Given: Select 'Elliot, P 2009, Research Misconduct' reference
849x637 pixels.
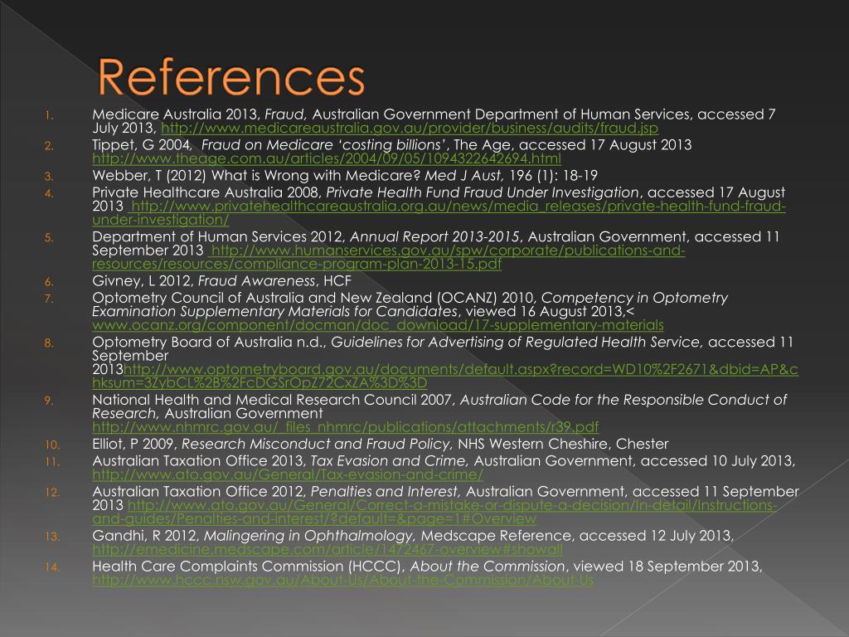Looking at the screenshot, I should pyautogui.click(x=380, y=444).
